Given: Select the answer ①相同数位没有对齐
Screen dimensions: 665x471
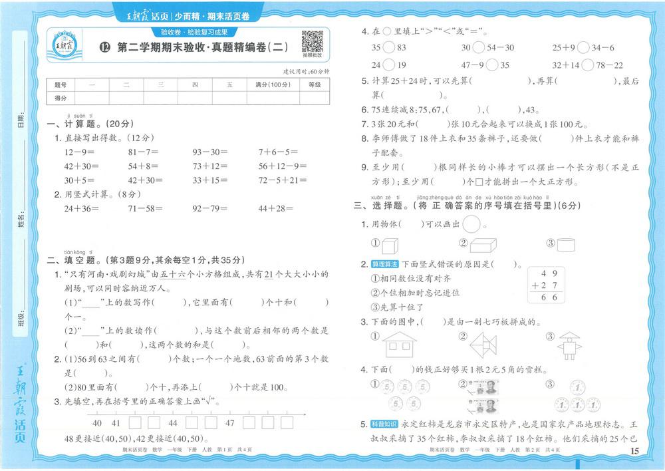Looking at the screenshot, I should point(411,279).
